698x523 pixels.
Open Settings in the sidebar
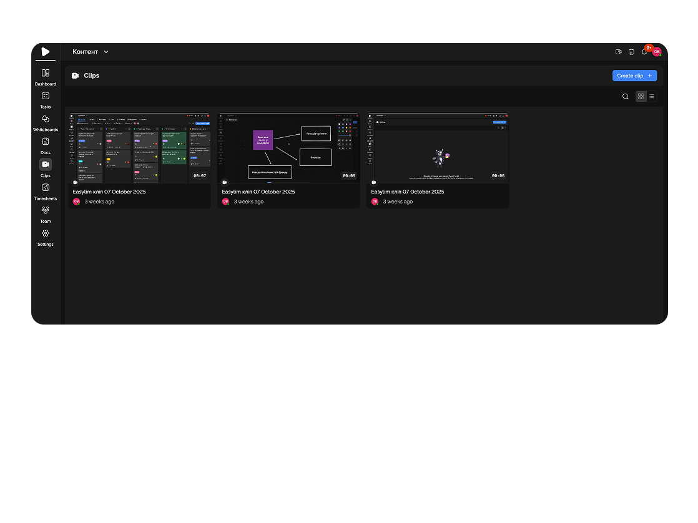[x=46, y=237]
